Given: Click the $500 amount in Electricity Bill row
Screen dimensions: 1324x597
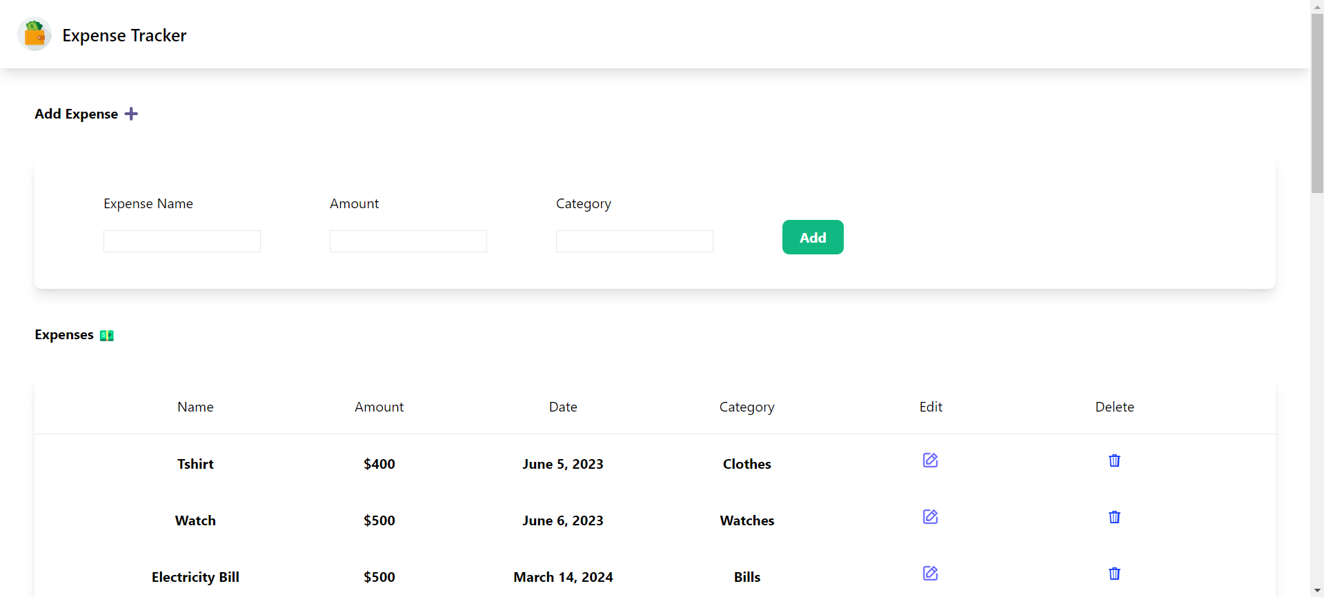Looking at the screenshot, I should click(x=379, y=577).
